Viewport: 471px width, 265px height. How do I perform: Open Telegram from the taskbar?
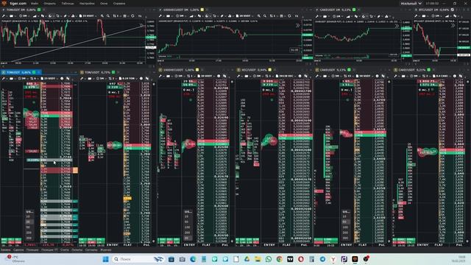(322, 259)
